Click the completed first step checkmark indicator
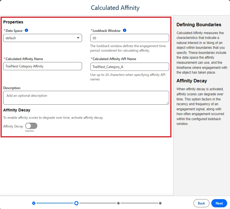Viewport: 230px width, 209px height. (x=34, y=203)
